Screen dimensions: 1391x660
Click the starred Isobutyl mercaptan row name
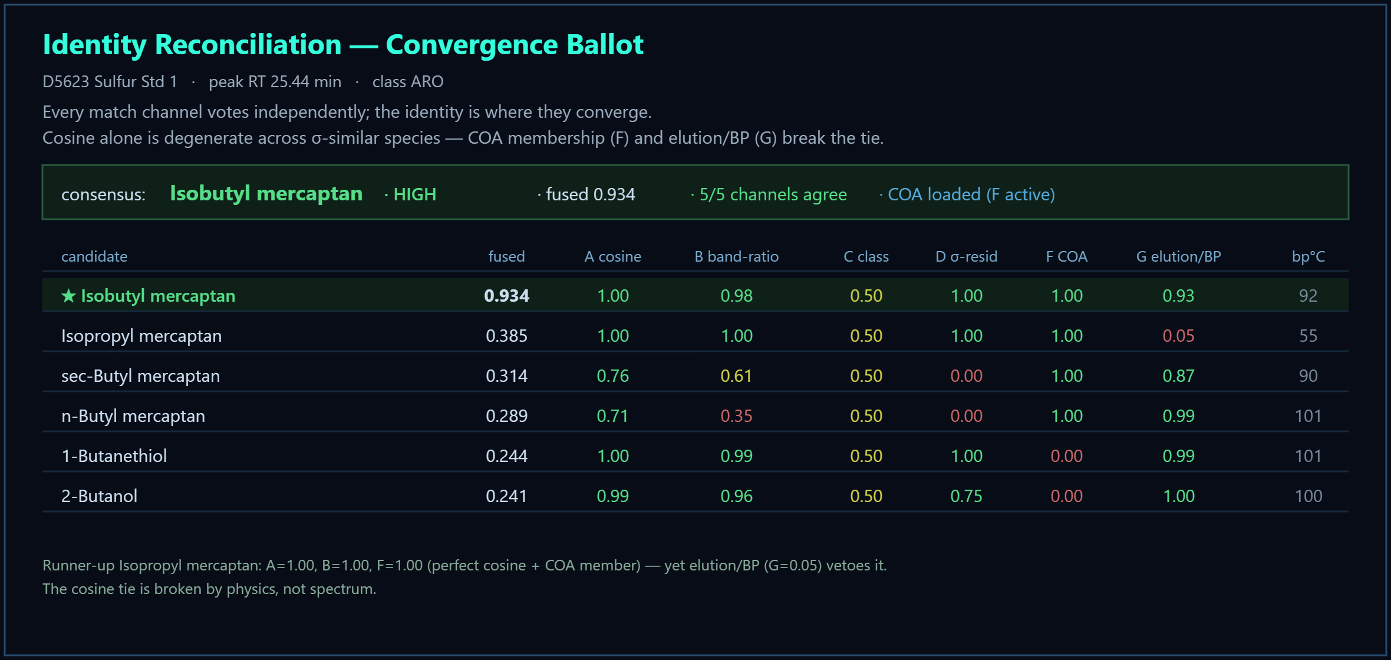tap(158, 296)
